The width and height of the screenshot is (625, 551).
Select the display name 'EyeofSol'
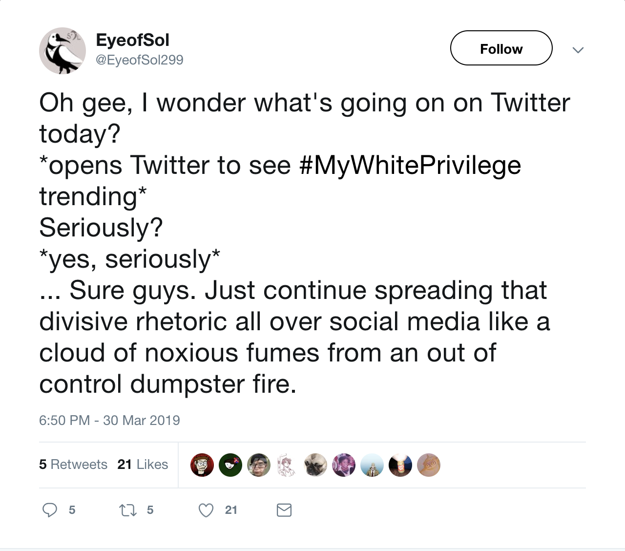coord(132,41)
